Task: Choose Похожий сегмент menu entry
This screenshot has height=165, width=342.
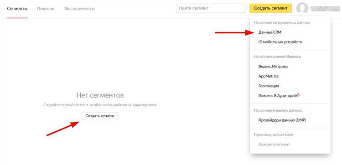Action: pyautogui.click(x=274, y=144)
